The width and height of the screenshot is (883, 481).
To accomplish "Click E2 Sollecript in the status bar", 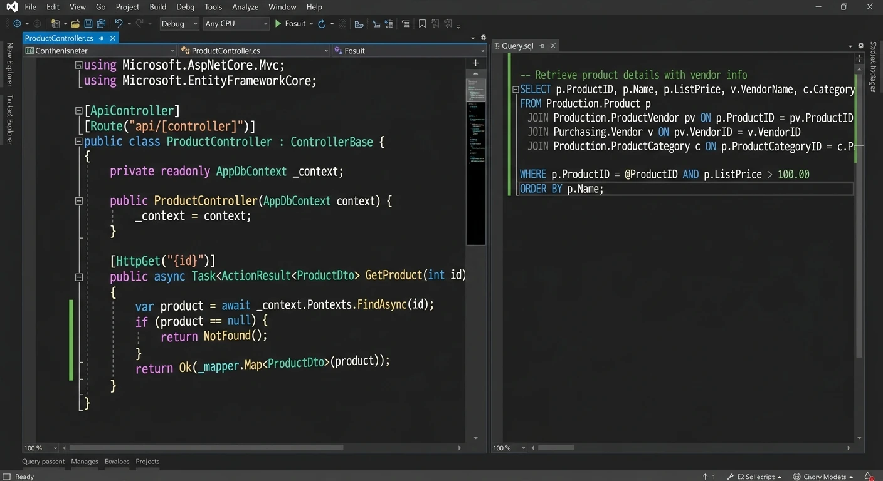I will [x=754, y=477].
